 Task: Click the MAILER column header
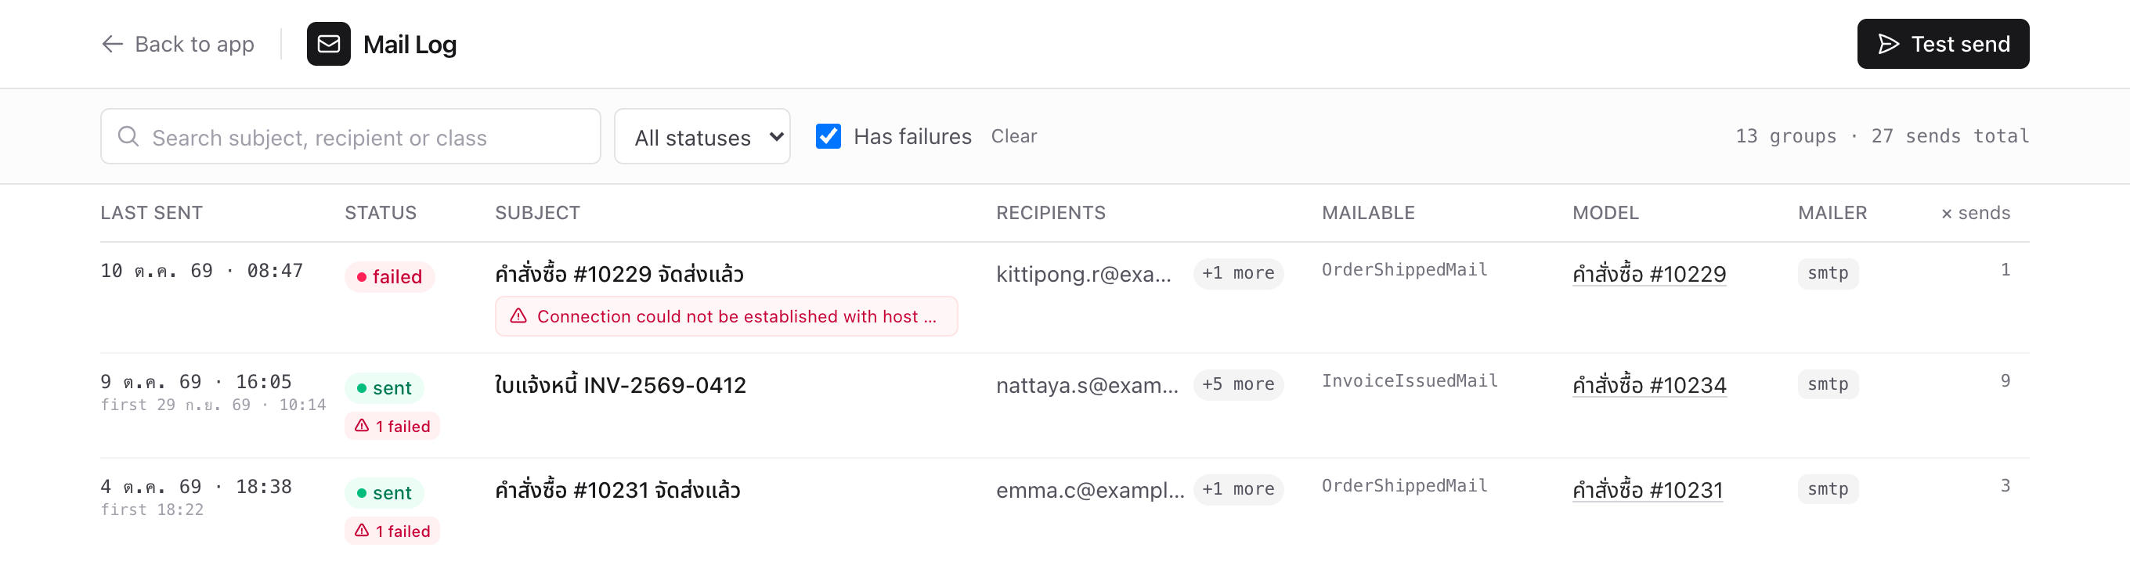pos(1832,212)
